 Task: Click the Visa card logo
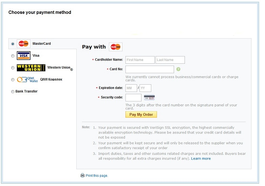pos(23,56)
